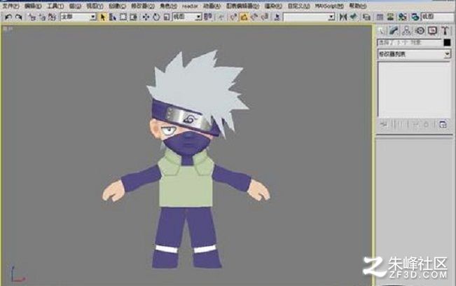Click the Align tool icon

click(354, 17)
